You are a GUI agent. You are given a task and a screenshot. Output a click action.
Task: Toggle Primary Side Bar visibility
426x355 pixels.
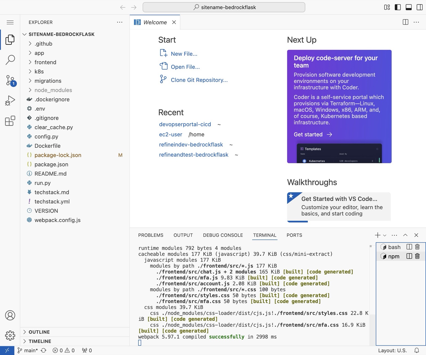click(x=398, y=7)
